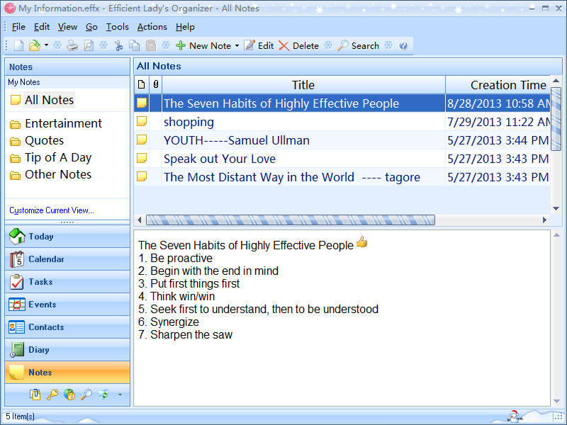This screenshot has width=567, height=425.
Task: Expand the navigation strip options arrow
Action: click(120, 395)
